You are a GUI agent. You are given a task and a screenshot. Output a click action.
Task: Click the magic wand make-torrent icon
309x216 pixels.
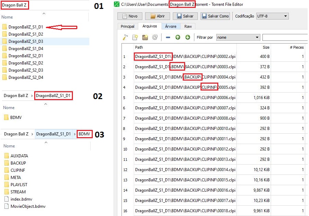(x=125, y=37)
